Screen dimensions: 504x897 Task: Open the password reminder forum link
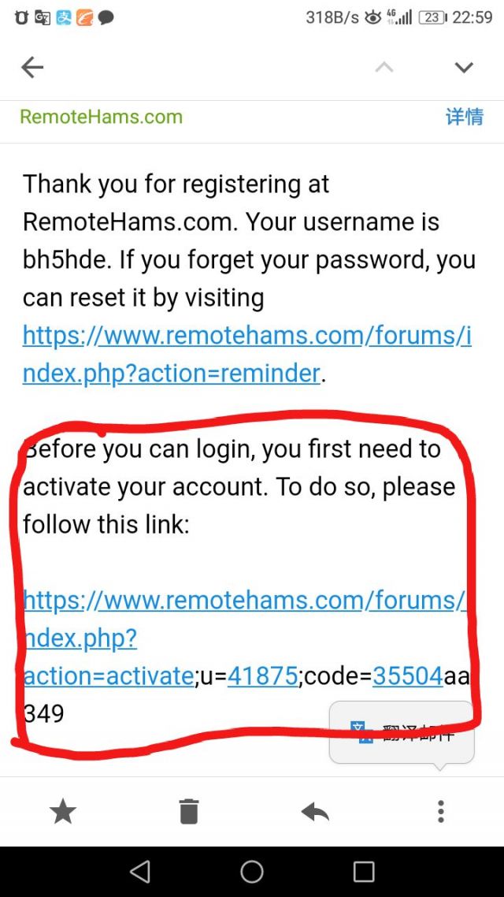[246, 355]
